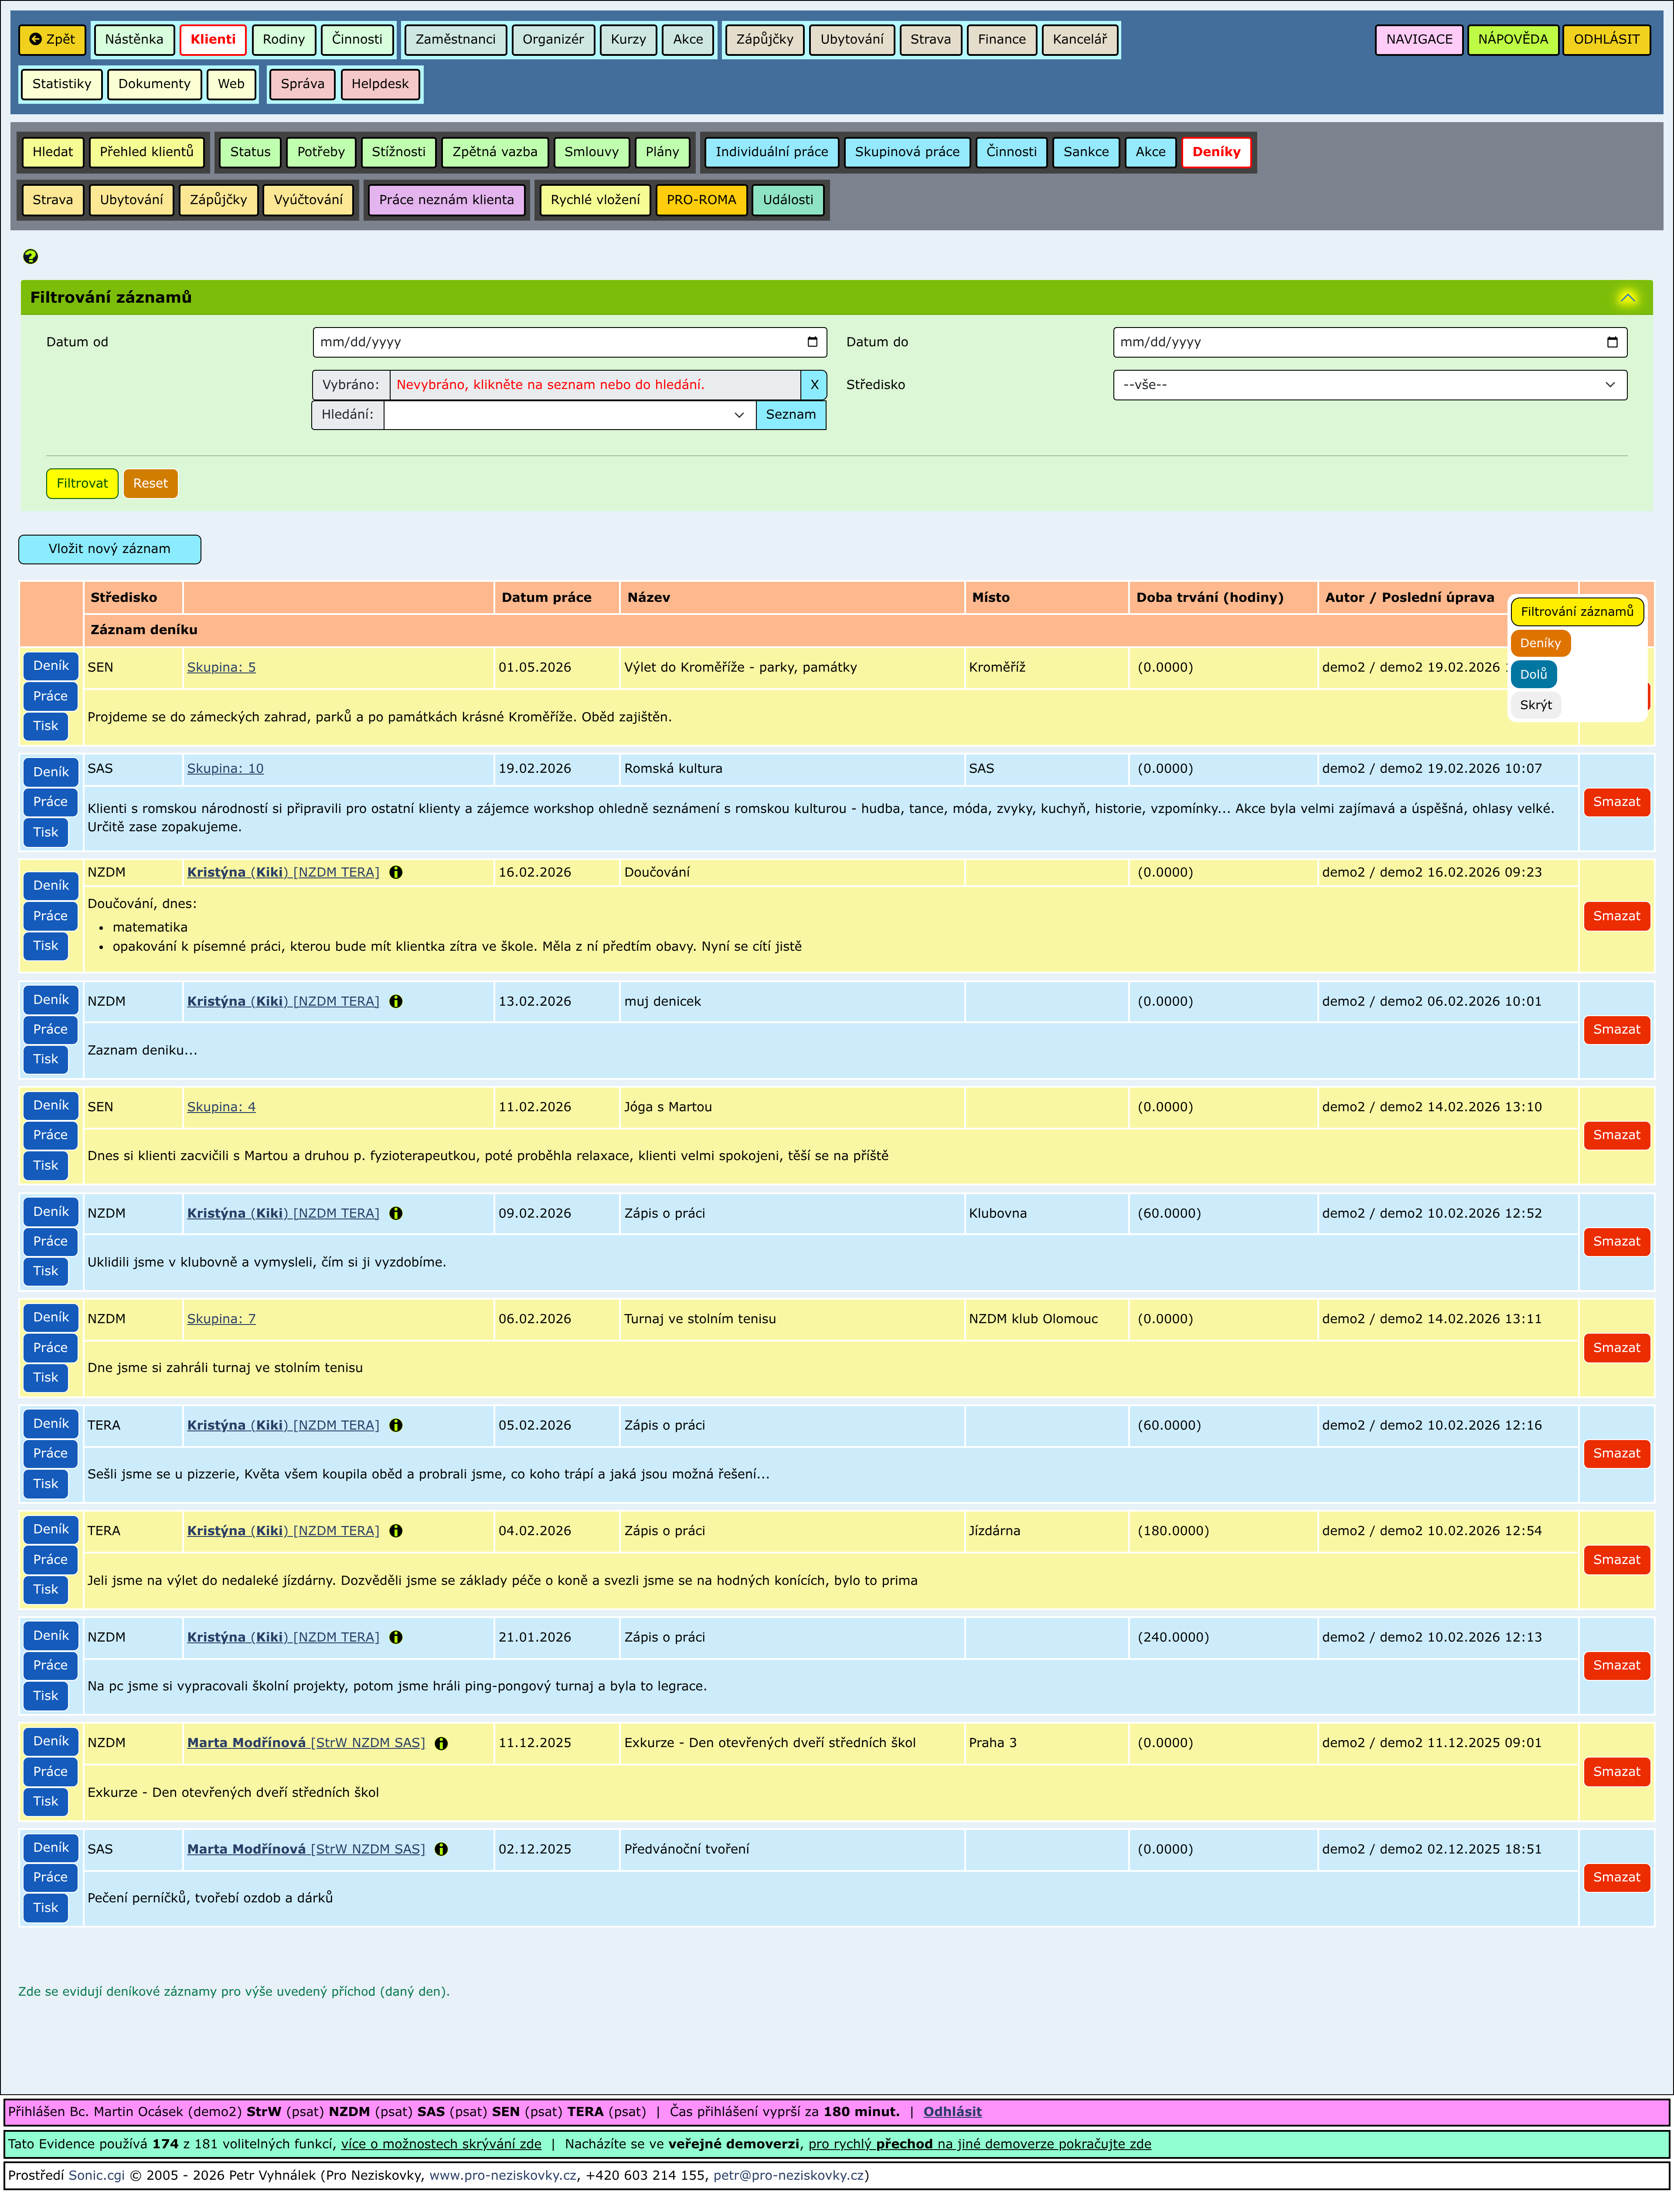Open více o možnostech skrývání link
The image size is (1674, 2212).
click(441, 2144)
